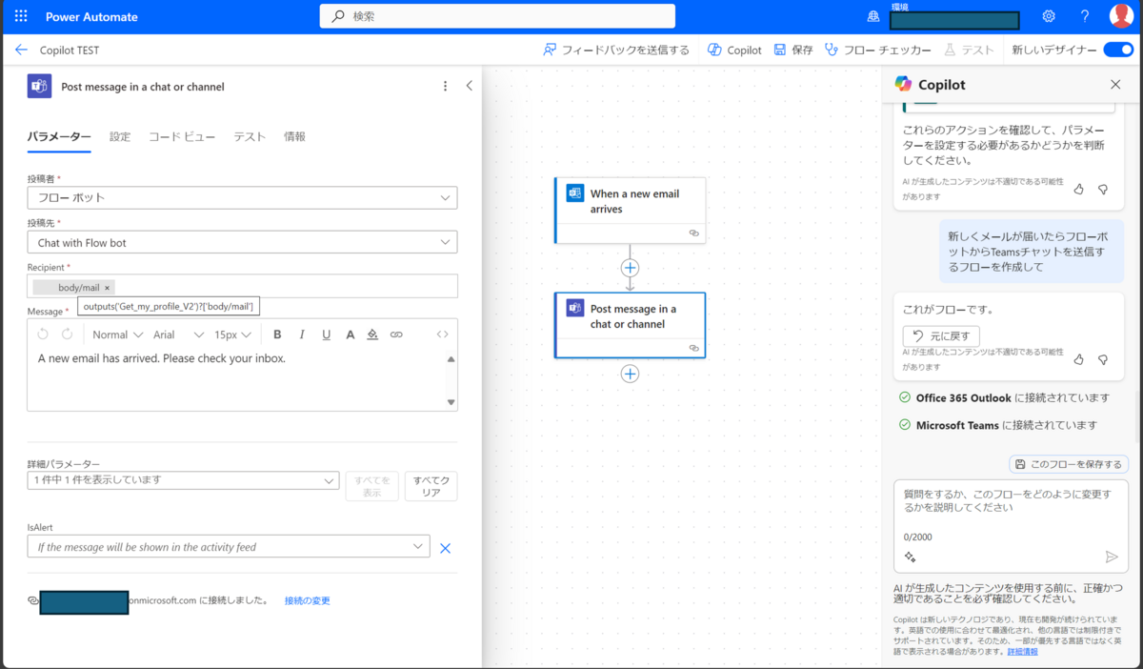Open the Normal paragraph style dropdown

[x=117, y=334]
